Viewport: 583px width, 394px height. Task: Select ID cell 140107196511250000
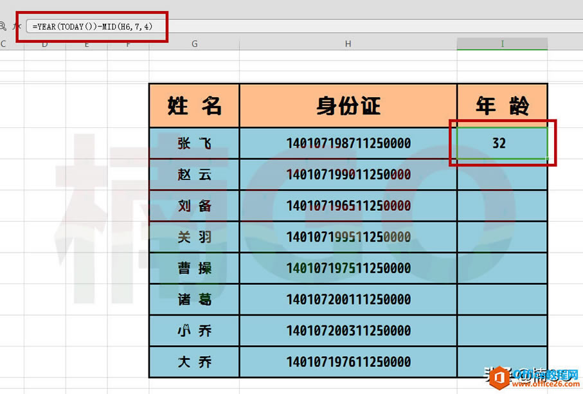coord(348,206)
